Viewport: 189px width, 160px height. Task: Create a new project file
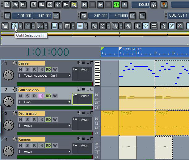coord(7,5)
